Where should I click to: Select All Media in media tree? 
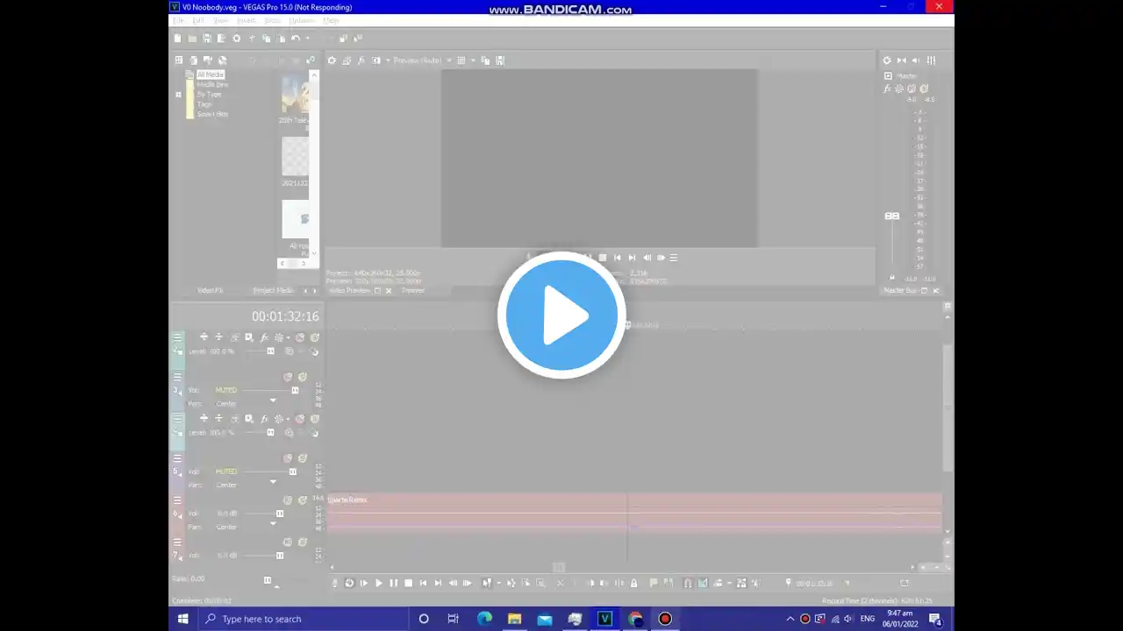click(210, 74)
